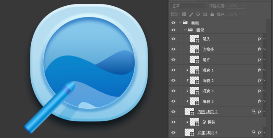
Task: Click the 海浪 4 layer thumbnail
Action: coord(195,91)
